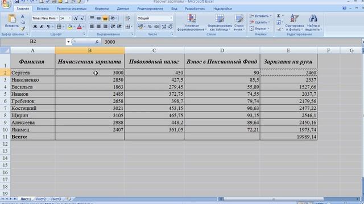The height and width of the screenshot is (204, 364).
Task: Toggle underline formatting (Ч)
Action: pos(48,27)
